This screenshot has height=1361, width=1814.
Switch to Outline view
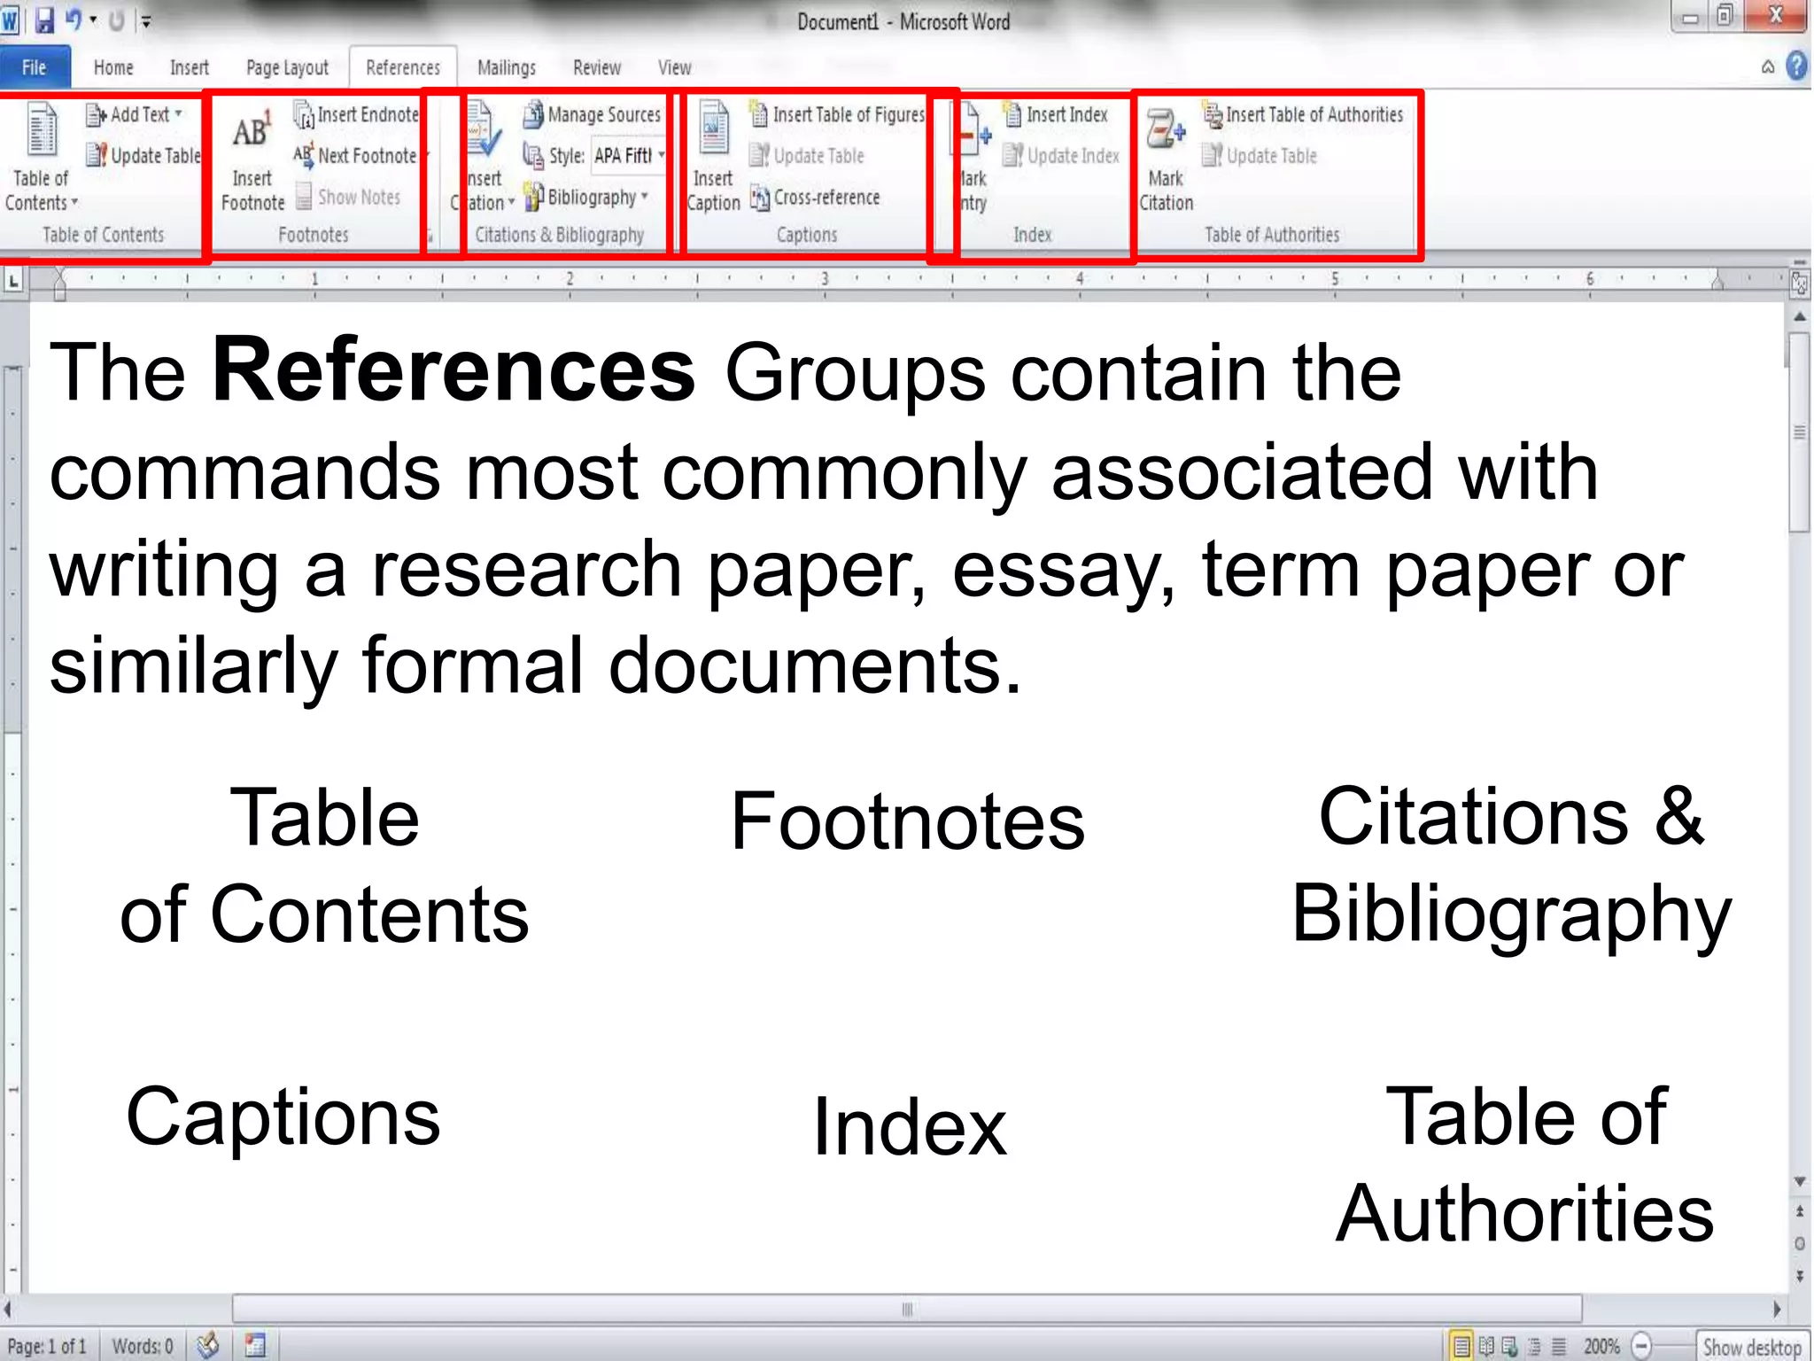[x=1535, y=1347]
